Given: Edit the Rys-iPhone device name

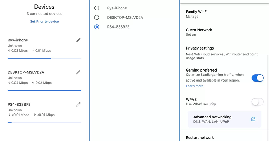Looking at the screenshot, I should [x=78, y=40].
